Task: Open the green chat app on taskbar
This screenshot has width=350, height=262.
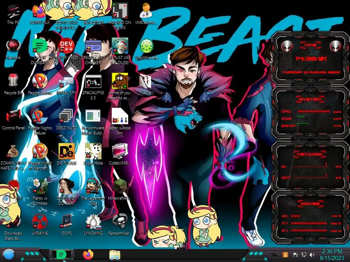Action: point(62,254)
